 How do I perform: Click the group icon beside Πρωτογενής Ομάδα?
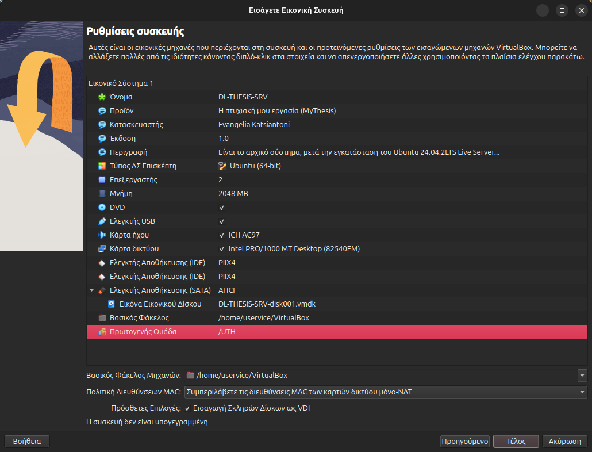(102, 332)
